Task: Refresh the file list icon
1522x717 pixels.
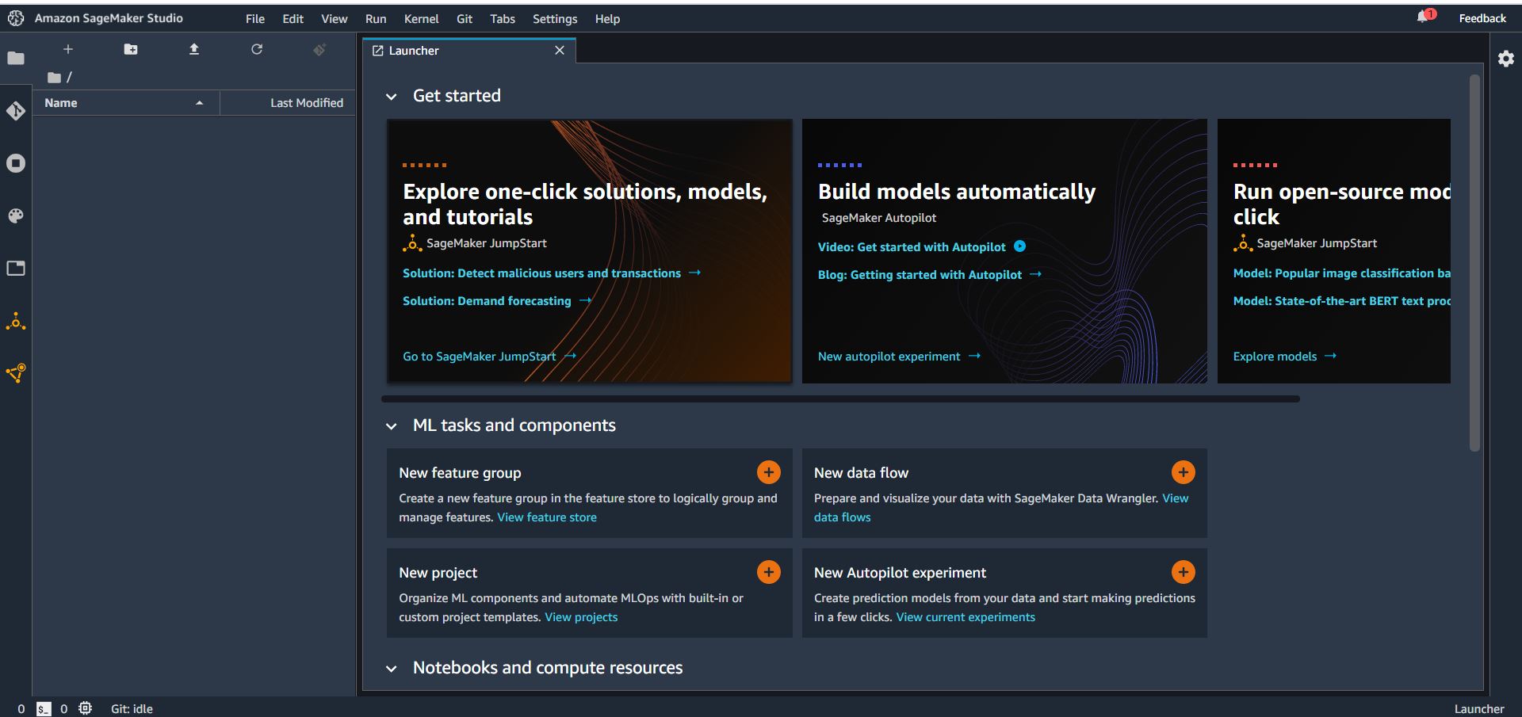Action: click(x=257, y=49)
